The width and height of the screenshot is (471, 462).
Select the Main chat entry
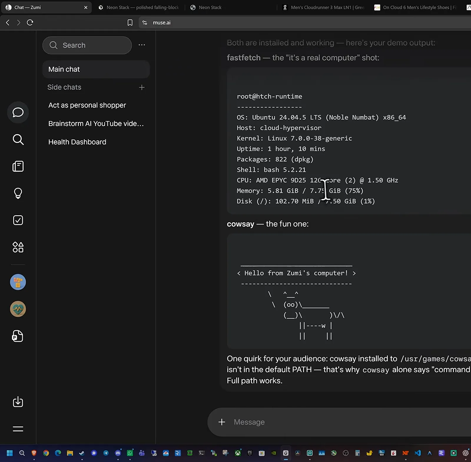pyautogui.click(x=96, y=69)
